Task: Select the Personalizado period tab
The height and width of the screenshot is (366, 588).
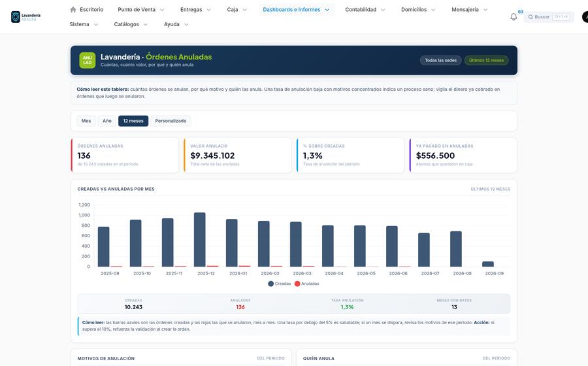Action: (171, 121)
